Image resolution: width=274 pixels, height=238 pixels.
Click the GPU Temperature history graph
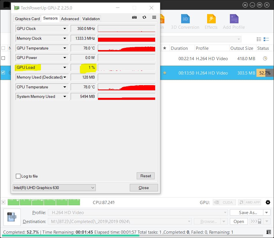click(127, 48)
